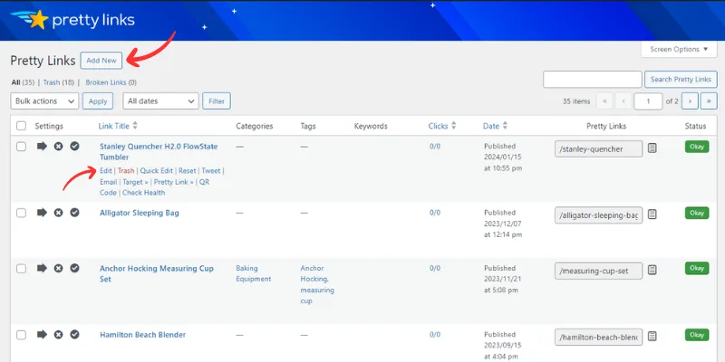The width and height of the screenshot is (725, 362).
Task: Click the redirect arrow icon for Hamilton Beach Blender
Action: pyautogui.click(x=41, y=335)
